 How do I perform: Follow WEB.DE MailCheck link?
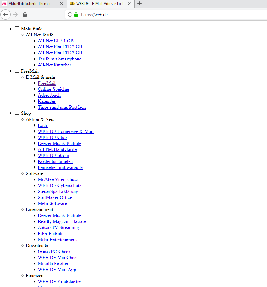coord(58,258)
